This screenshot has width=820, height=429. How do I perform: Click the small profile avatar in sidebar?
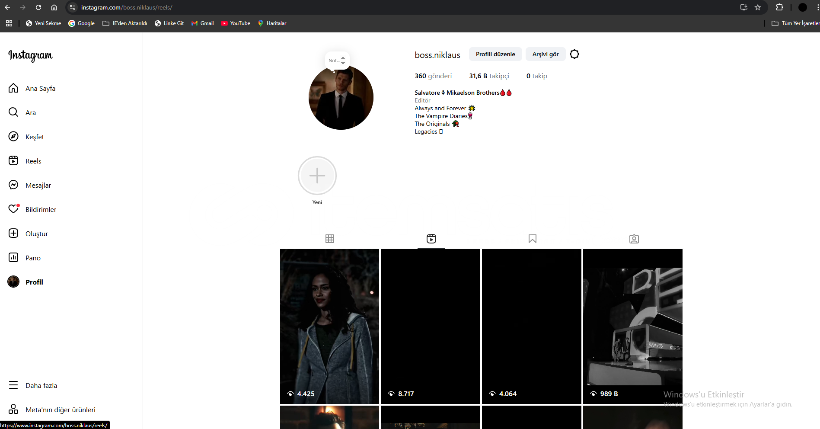point(13,282)
